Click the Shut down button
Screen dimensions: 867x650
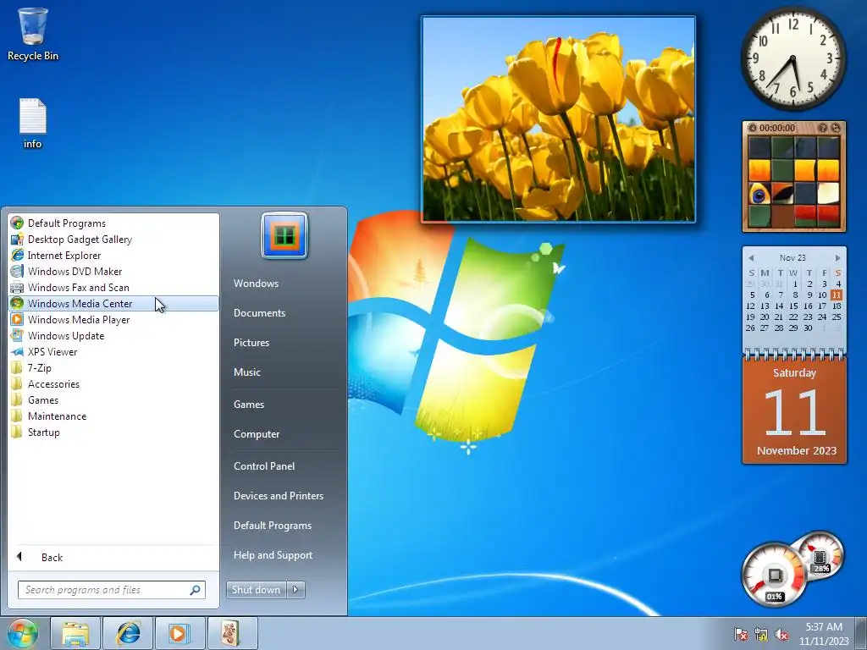pyautogui.click(x=257, y=590)
